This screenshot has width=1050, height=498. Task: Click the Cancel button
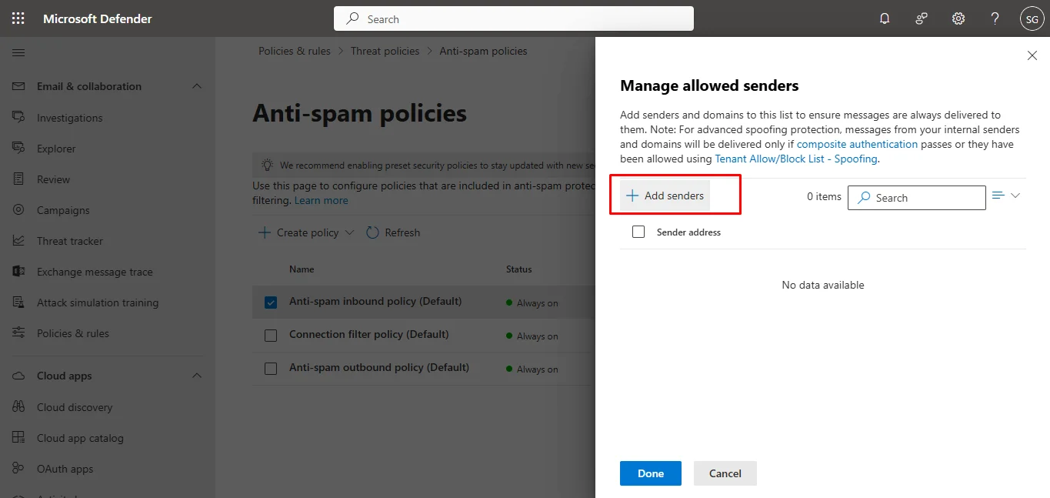pos(725,473)
